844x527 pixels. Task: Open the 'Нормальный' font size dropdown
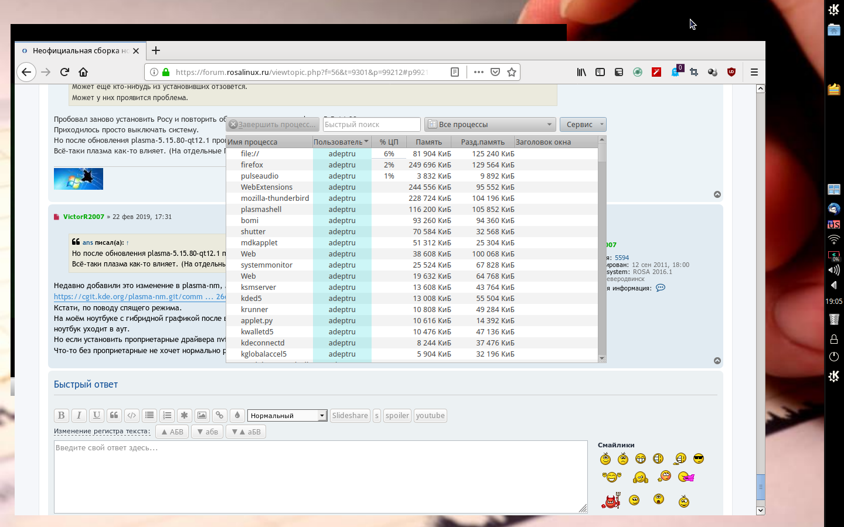tap(287, 415)
